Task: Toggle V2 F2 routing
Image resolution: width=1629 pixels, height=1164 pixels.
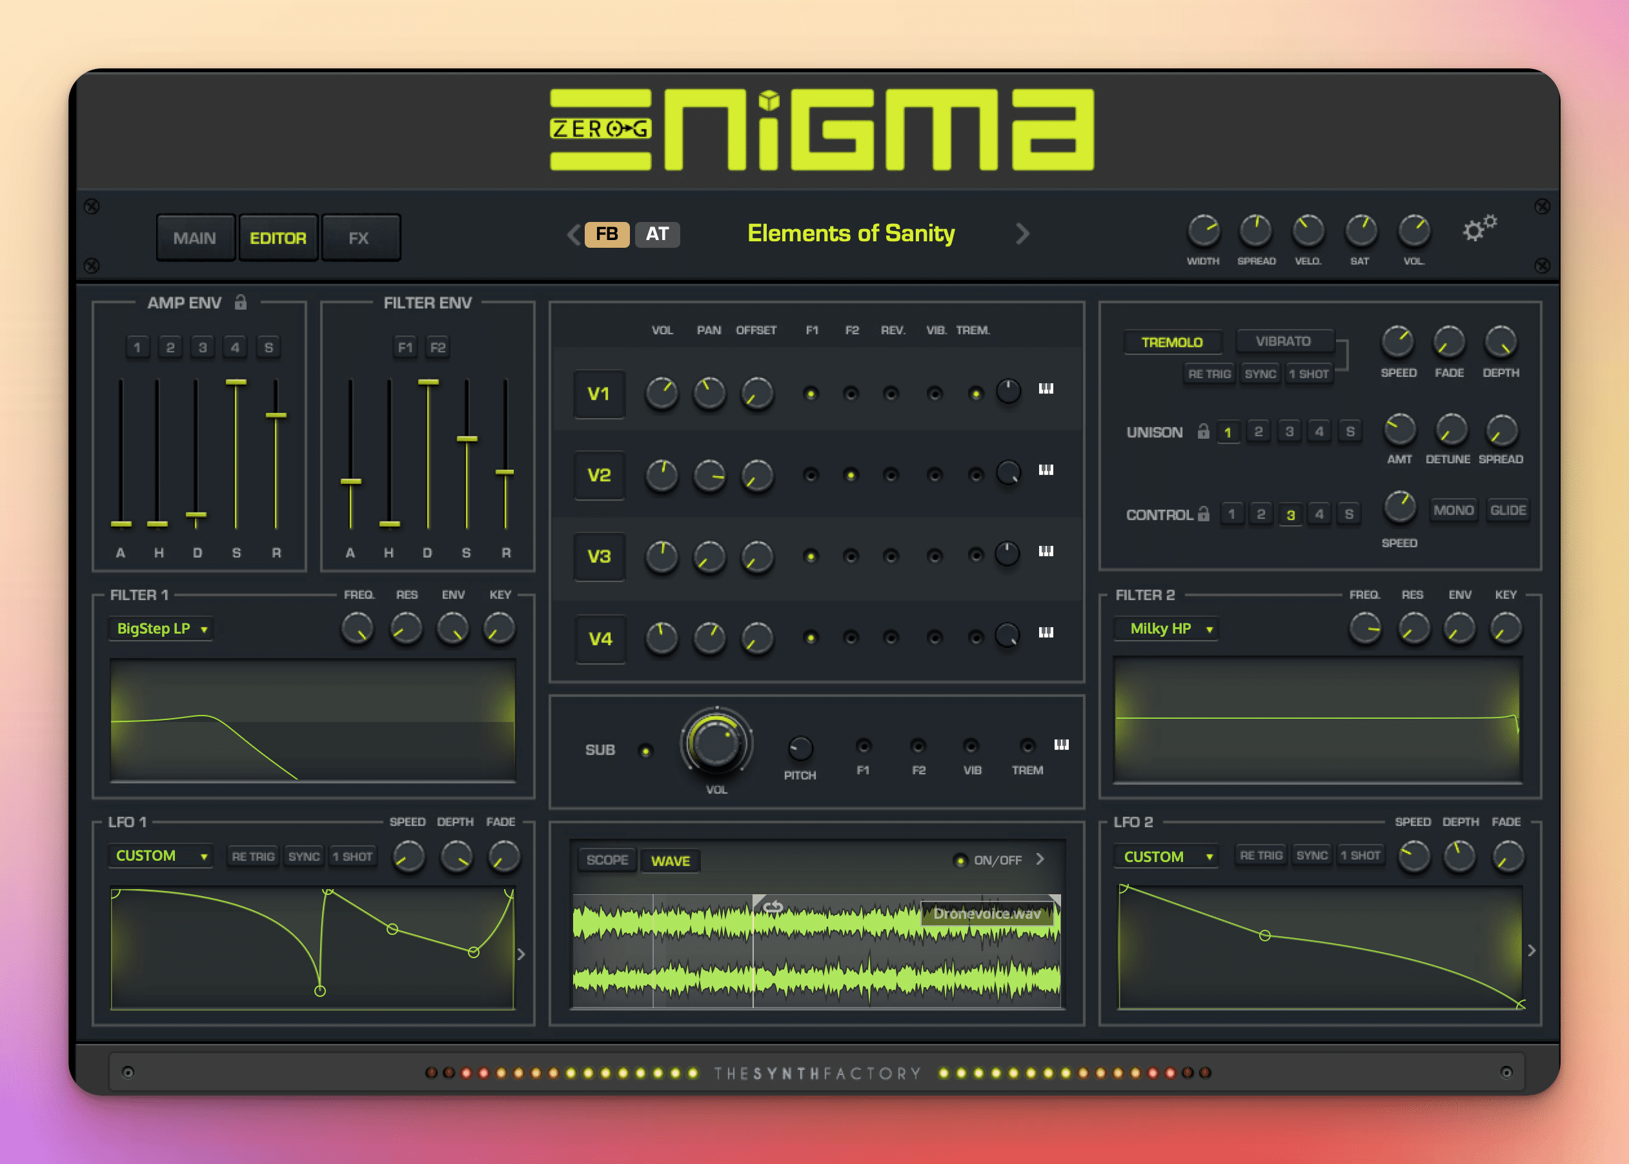Action: click(x=851, y=475)
